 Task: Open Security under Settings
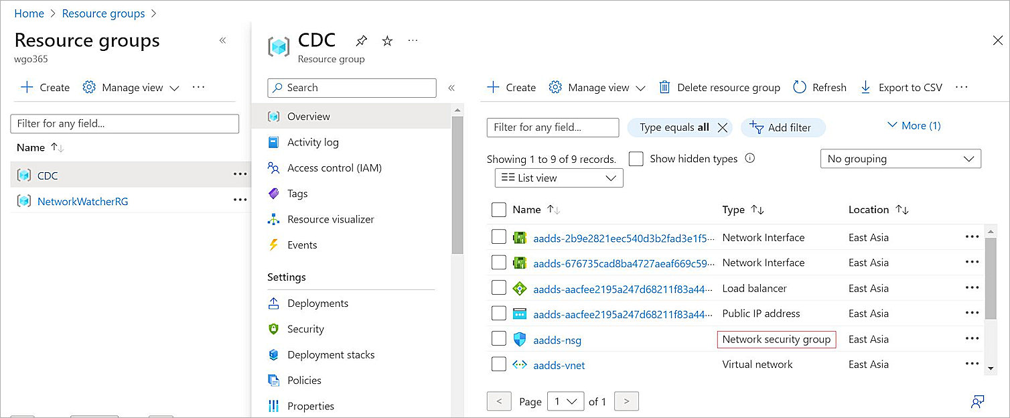tap(305, 329)
